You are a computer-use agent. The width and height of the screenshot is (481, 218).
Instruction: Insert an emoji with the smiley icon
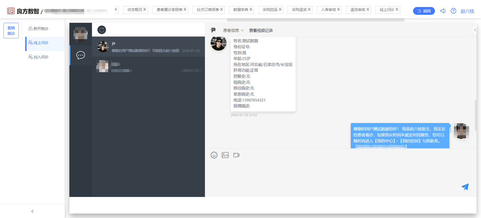tap(214, 155)
